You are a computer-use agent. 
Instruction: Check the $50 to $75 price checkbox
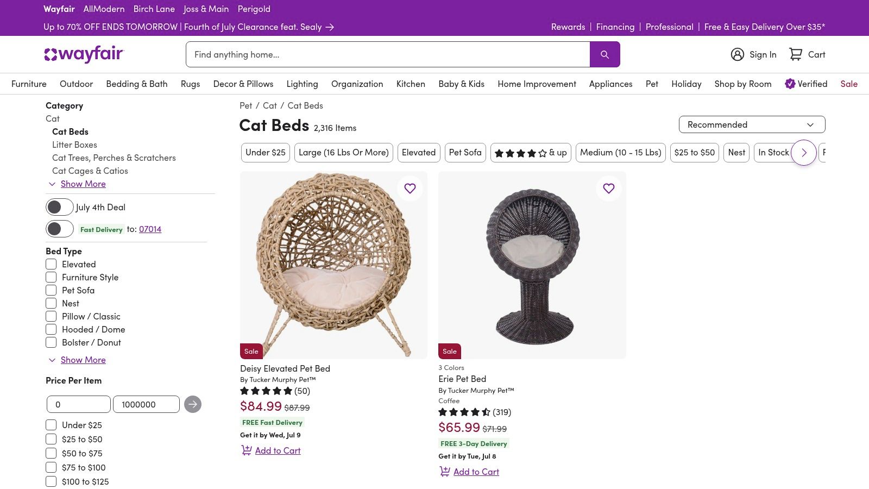click(51, 453)
